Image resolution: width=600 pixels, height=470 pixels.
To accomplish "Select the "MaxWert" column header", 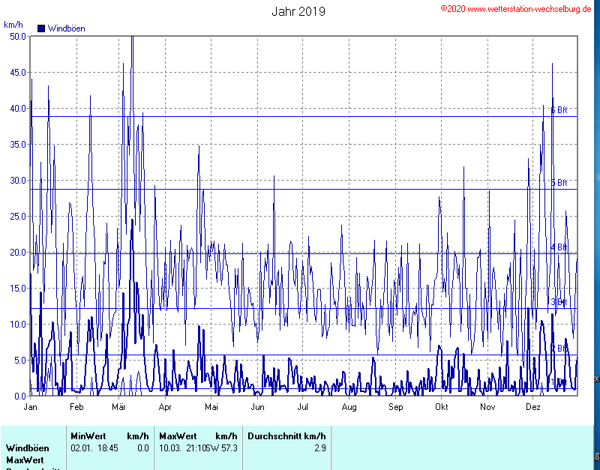I will click(x=178, y=436).
